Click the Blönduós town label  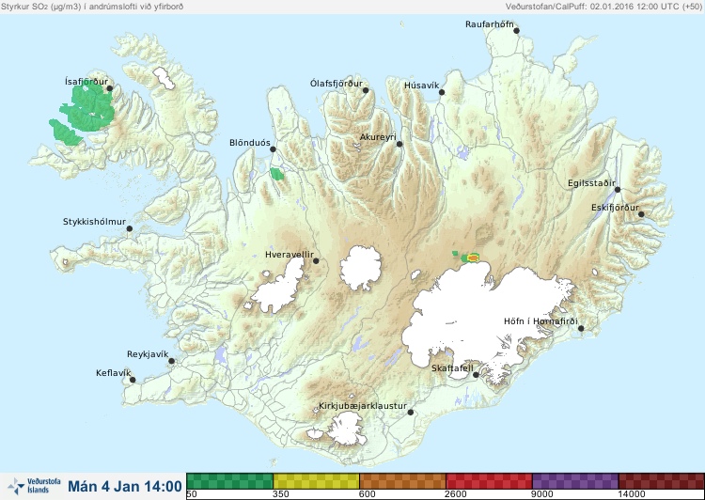click(250, 143)
